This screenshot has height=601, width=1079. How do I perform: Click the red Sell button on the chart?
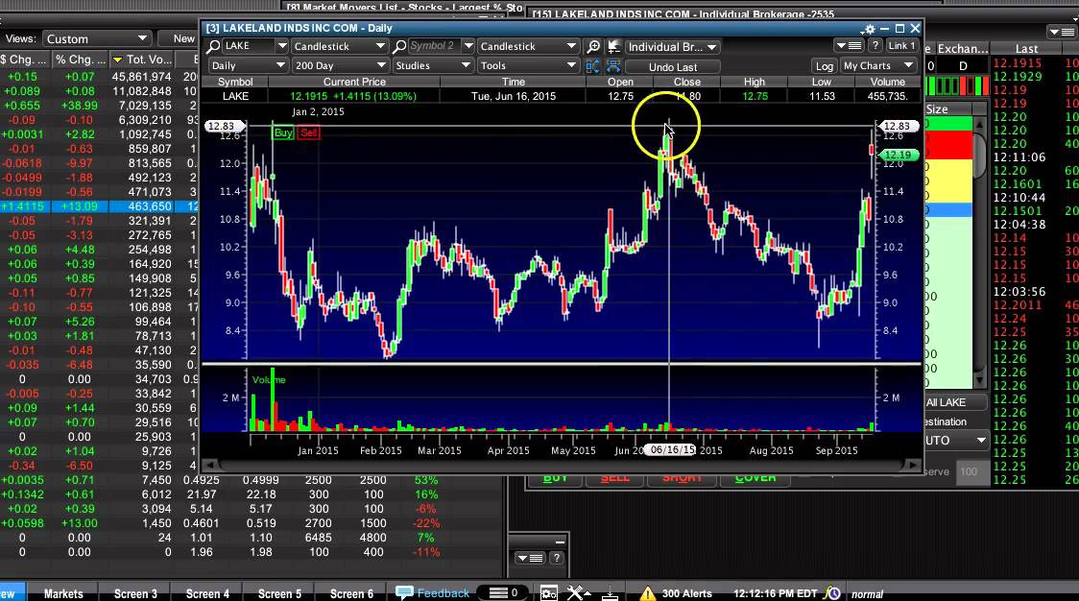(x=308, y=132)
